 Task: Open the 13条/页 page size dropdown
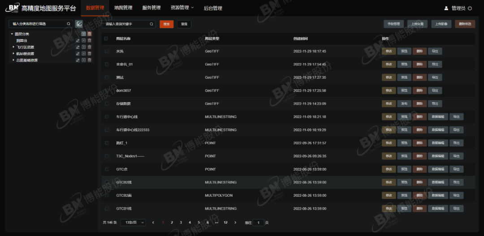point(134,223)
